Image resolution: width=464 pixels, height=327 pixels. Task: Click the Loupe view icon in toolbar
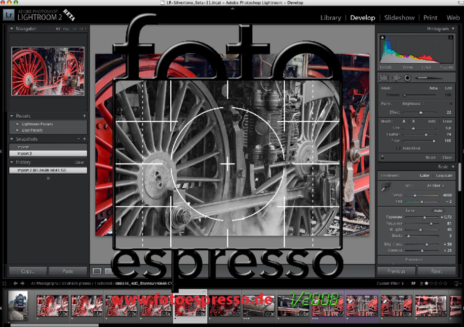click(x=97, y=271)
